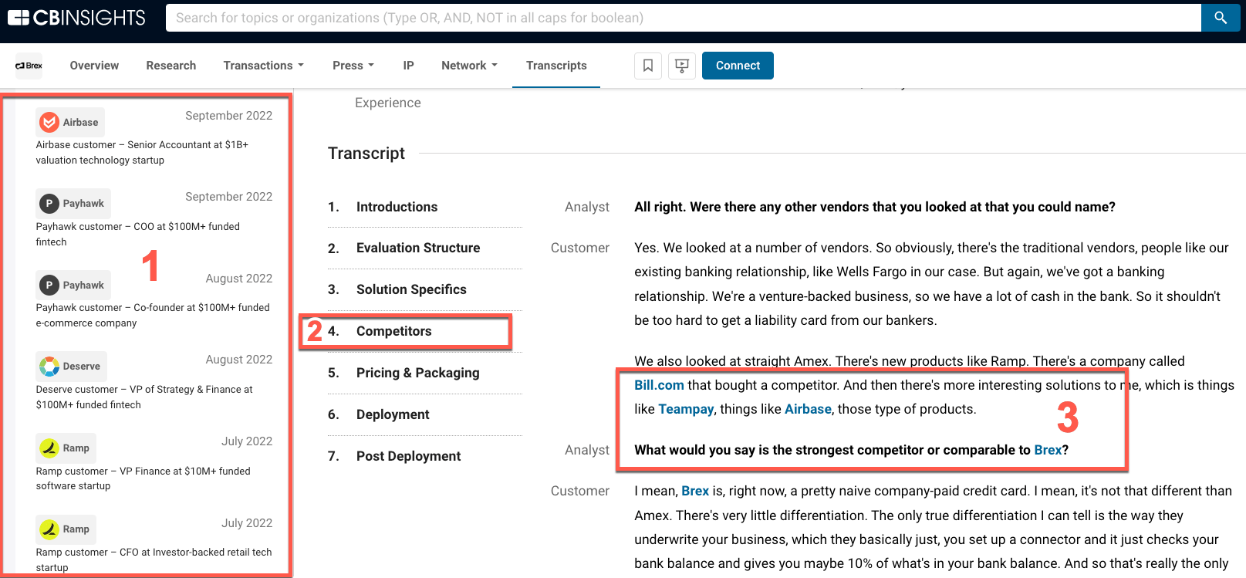The height and width of the screenshot is (578, 1246).
Task: Click the Brex company logo
Action: (x=29, y=66)
